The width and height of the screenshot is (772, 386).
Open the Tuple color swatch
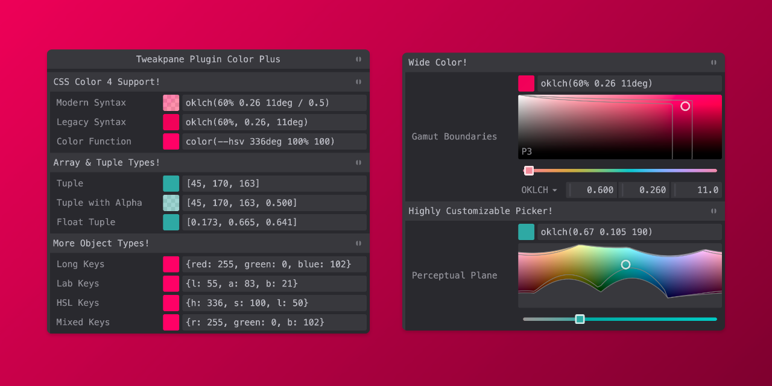[171, 183]
